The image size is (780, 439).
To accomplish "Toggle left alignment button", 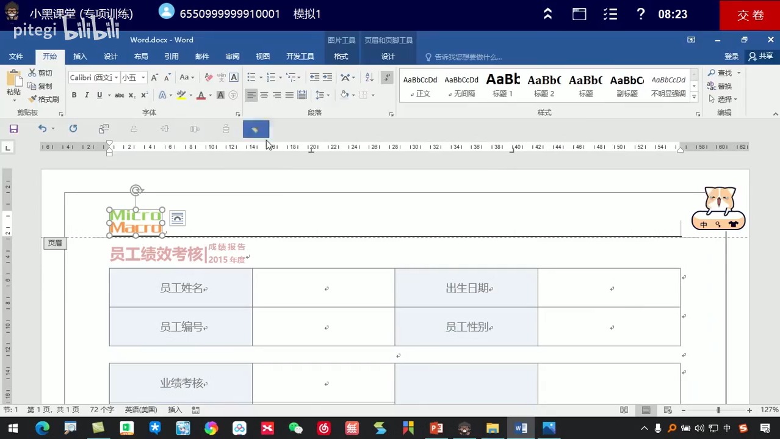I will (251, 95).
